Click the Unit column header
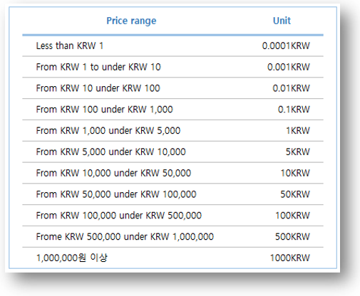The width and height of the screenshot is (360, 296). pos(282,21)
